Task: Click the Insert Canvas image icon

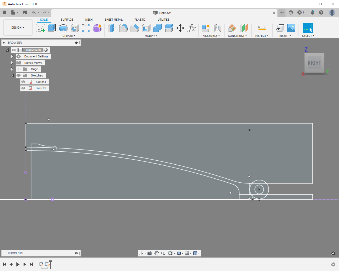Action: point(291,28)
